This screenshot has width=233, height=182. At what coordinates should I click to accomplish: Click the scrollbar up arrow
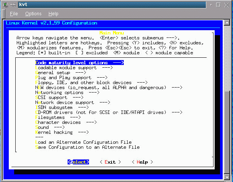[x=227, y=23]
